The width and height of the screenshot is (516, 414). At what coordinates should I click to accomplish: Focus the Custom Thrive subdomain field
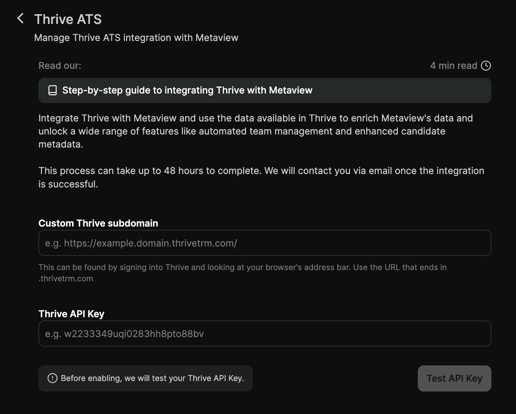265,243
